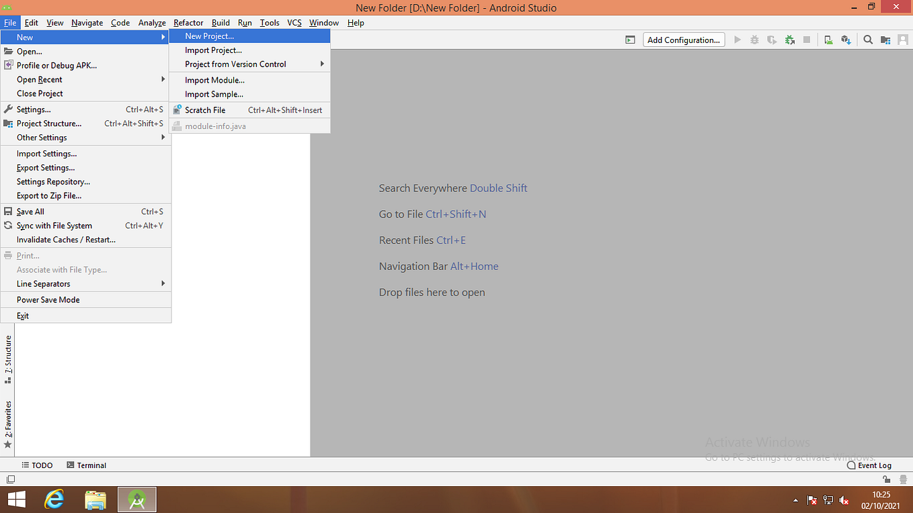Screen dimensions: 913x513
Task: Click the Android Studio taskbar icon
Action: [x=136, y=500]
